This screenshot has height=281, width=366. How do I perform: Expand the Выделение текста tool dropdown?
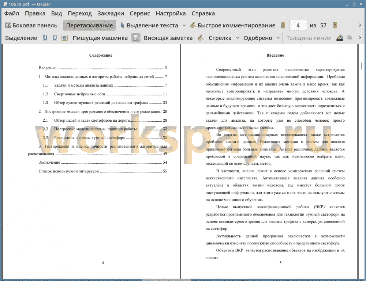pos(184,26)
